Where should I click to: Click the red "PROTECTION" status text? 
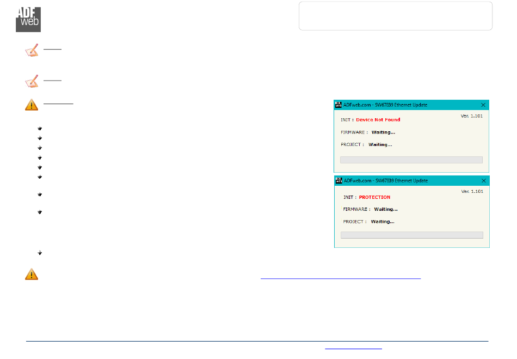pos(374,197)
